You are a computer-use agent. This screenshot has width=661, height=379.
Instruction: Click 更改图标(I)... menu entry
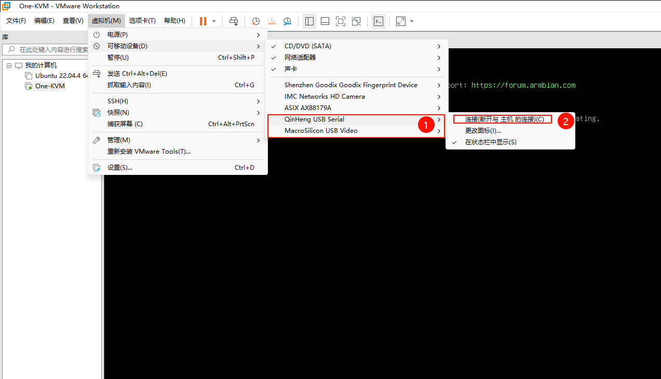point(483,131)
